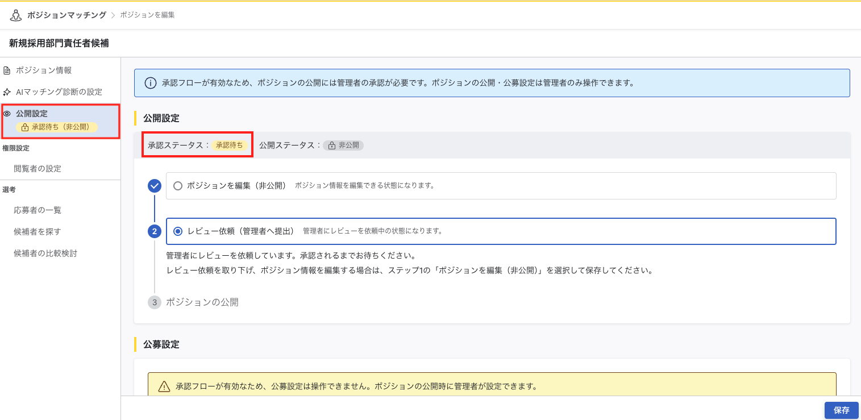Click the sparkle icon for AIマッチング診断
Viewport: 861px width, 420px height.
pyautogui.click(x=7, y=92)
